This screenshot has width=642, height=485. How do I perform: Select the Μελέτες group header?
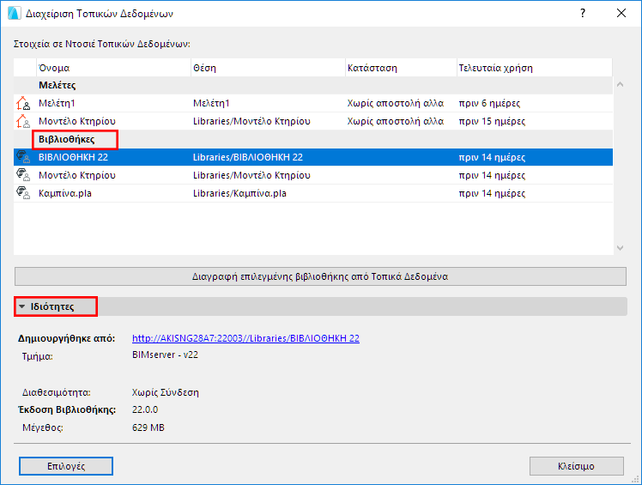click(313, 85)
